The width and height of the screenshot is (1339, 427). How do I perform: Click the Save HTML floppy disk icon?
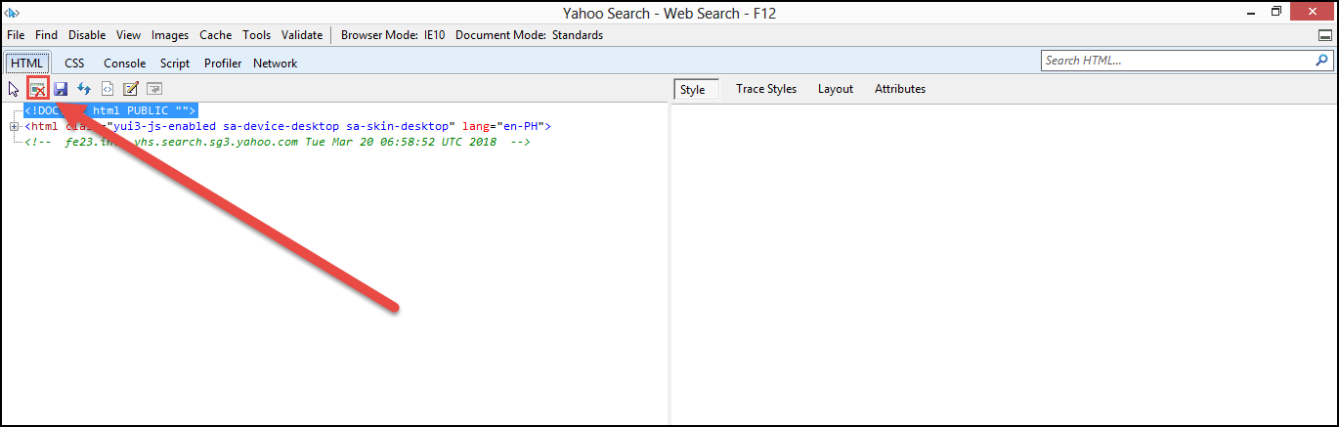click(x=61, y=89)
